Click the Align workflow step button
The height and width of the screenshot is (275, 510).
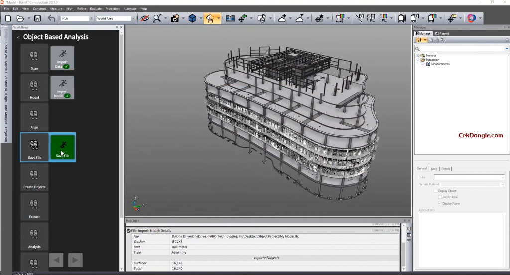coord(34,117)
